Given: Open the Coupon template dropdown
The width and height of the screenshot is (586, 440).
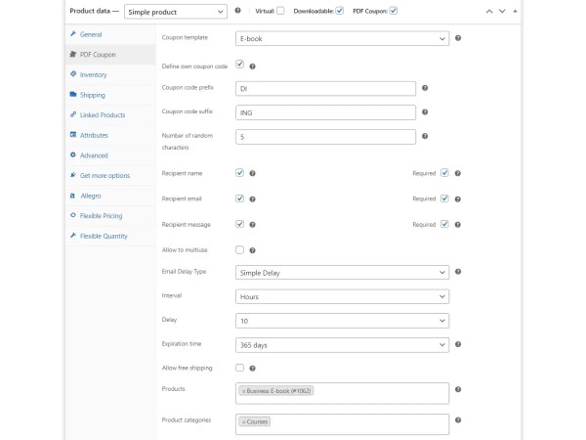Looking at the screenshot, I should click(342, 39).
